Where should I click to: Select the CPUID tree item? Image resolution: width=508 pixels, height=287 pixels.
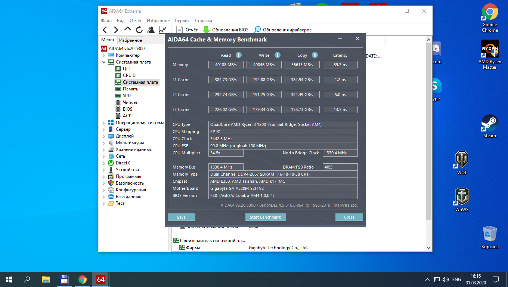tap(125, 75)
